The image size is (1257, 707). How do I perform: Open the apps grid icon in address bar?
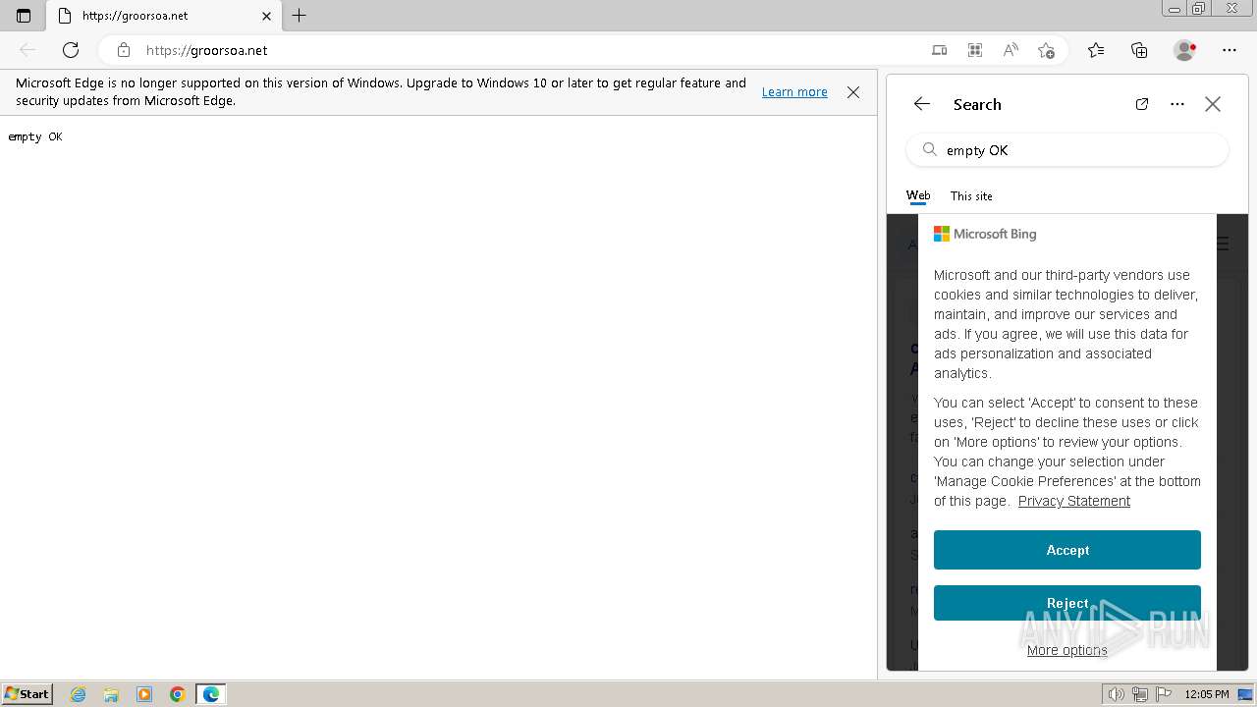click(975, 50)
